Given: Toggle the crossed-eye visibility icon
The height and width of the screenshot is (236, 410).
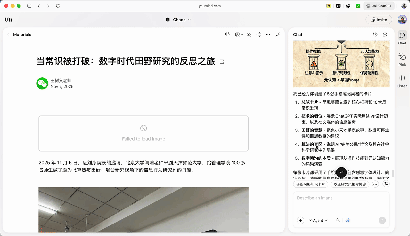Looking at the screenshot, I should 249,35.
